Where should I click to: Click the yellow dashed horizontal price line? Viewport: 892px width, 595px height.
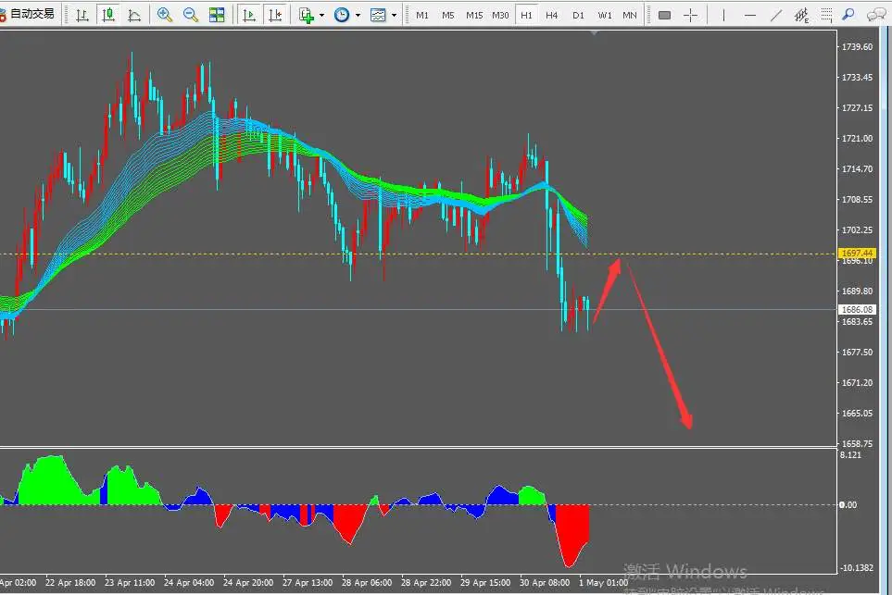click(418, 254)
